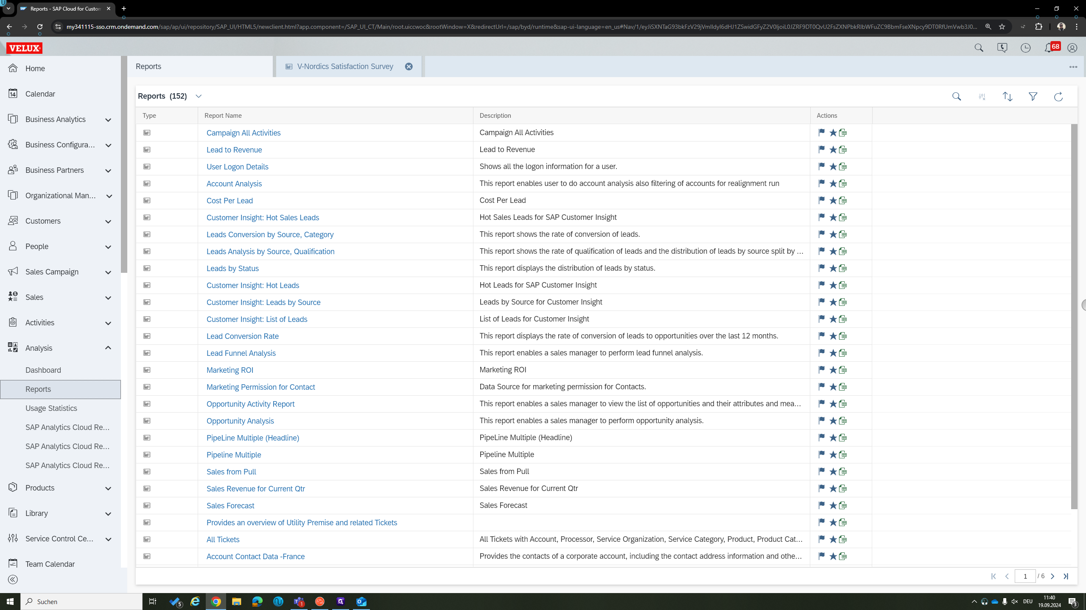Open Reports view selector dropdown
The image size is (1086, 610).
pyautogui.click(x=199, y=96)
